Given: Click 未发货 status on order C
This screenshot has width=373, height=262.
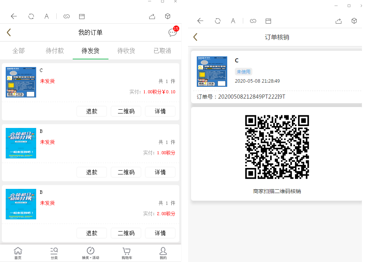Looking at the screenshot, I should point(47,81).
